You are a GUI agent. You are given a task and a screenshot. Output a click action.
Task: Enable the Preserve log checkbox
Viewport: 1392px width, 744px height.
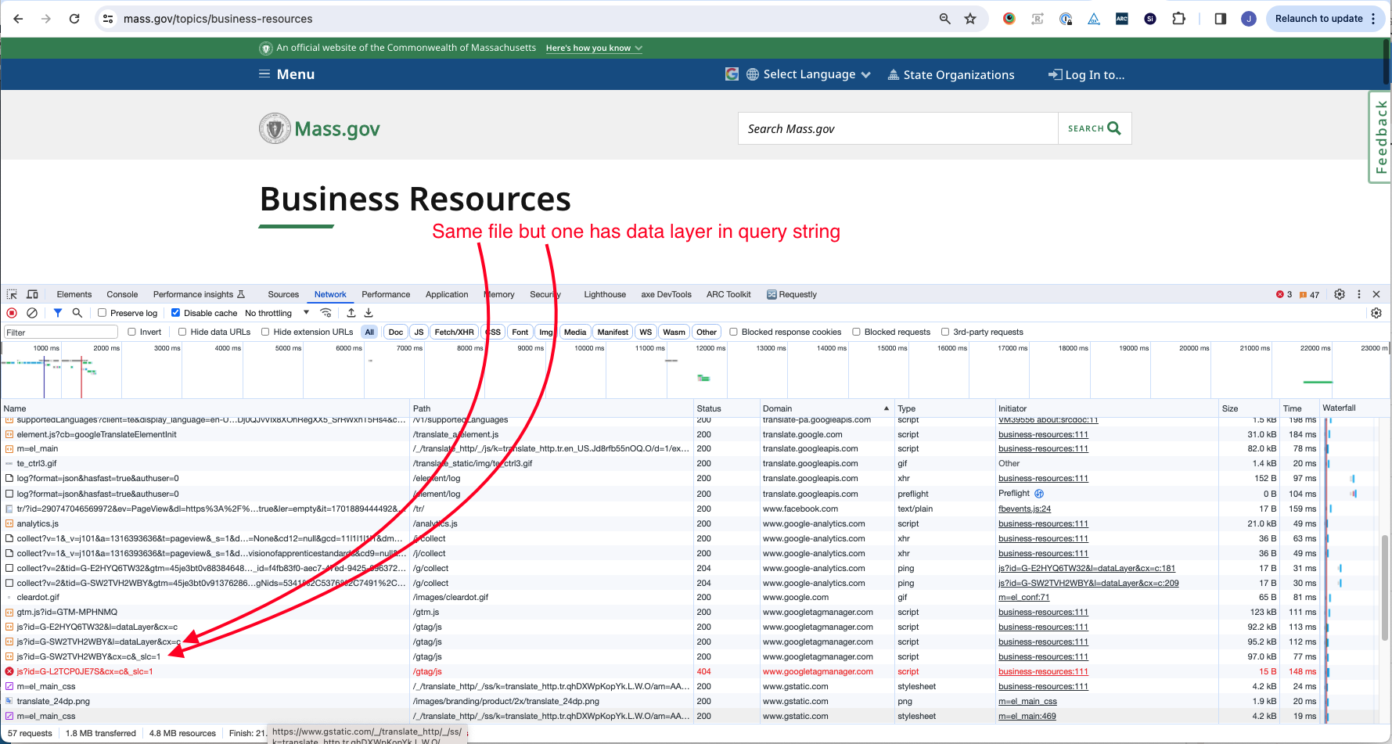tap(103, 313)
